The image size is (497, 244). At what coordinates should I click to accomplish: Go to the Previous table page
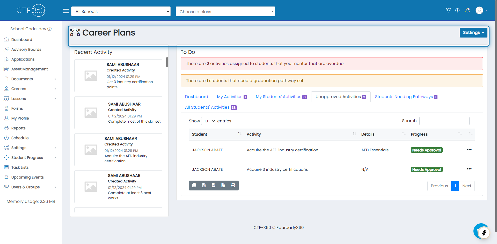click(x=439, y=186)
